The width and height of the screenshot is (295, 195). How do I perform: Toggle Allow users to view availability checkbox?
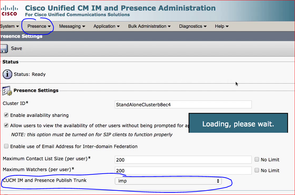6,125
